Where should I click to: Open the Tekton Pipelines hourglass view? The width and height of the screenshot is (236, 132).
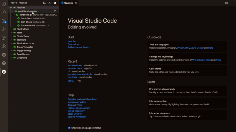coord(4,72)
